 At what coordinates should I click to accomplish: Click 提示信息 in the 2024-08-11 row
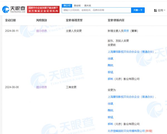coord(41,31)
